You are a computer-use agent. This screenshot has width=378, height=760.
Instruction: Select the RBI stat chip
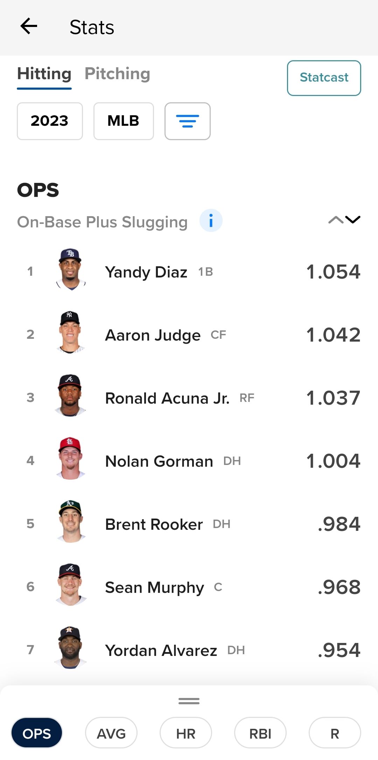click(x=260, y=733)
